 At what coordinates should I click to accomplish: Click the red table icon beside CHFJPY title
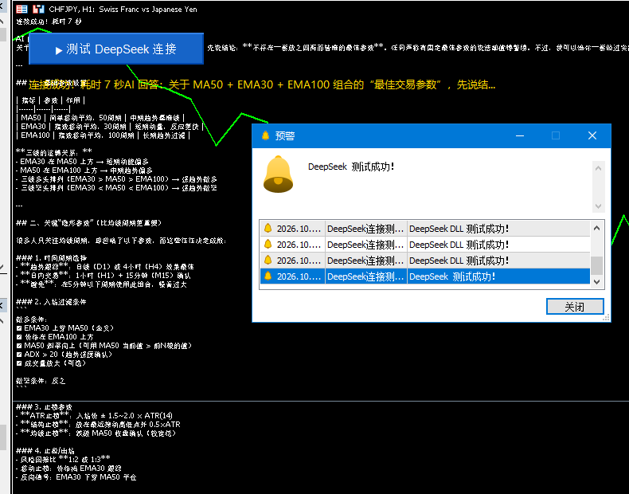(21, 9)
